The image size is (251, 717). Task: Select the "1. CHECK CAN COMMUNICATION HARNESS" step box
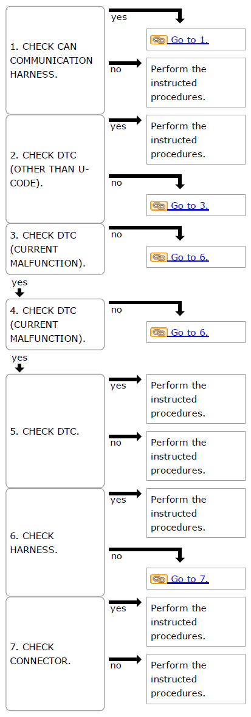click(x=55, y=60)
